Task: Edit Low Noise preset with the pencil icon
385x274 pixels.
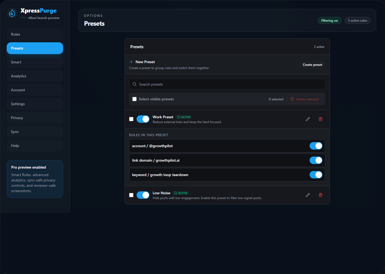Action: click(x=308, y=195)
